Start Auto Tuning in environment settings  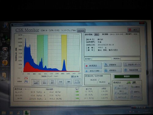121,87
